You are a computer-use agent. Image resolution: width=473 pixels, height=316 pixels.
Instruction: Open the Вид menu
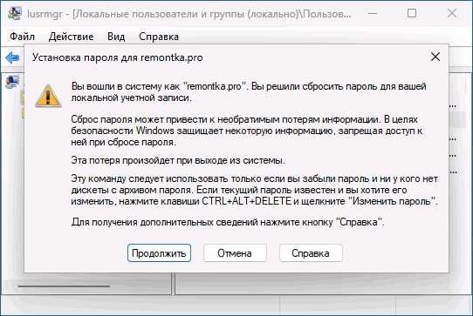pyautogui.click(x=116, y=37)
